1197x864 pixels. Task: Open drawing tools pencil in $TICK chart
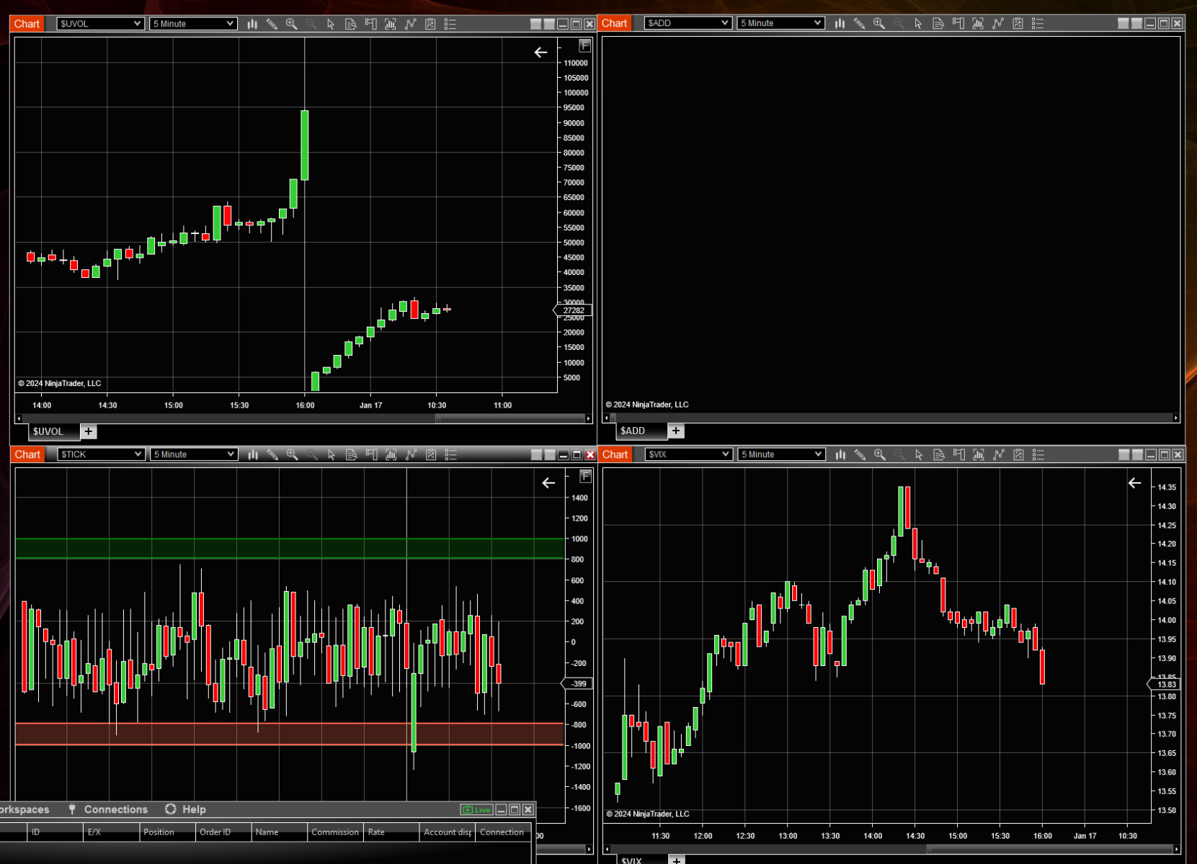[272, 454]
